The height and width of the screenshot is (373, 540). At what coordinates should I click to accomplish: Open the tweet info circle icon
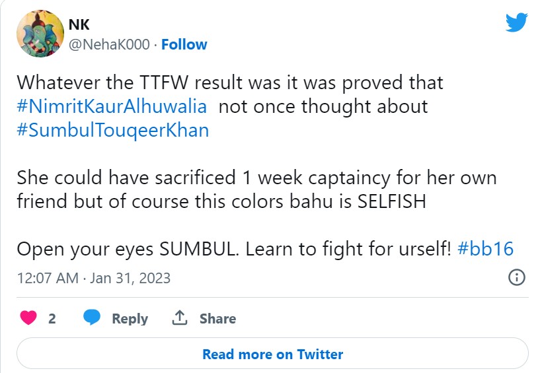516,277
